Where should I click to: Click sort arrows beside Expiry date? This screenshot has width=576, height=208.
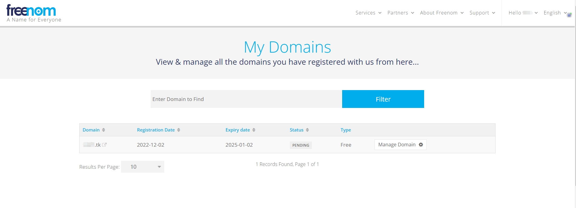[x=254, y=130]
